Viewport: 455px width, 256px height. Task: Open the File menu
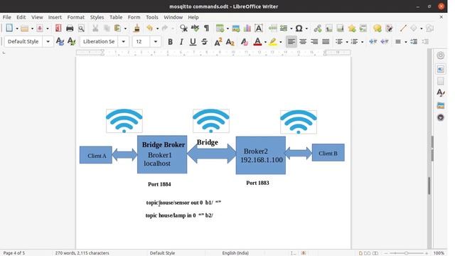(x=6, y=17)
